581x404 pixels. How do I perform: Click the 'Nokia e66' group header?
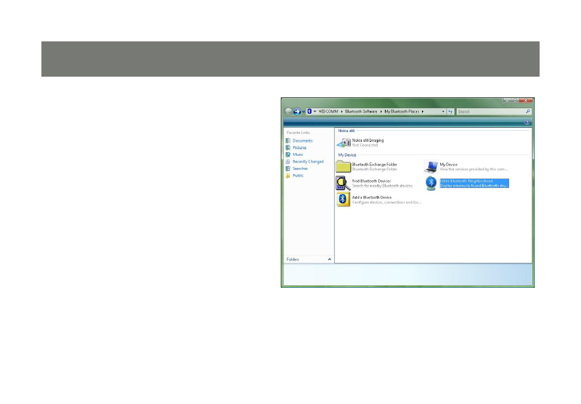pos(347,131)
